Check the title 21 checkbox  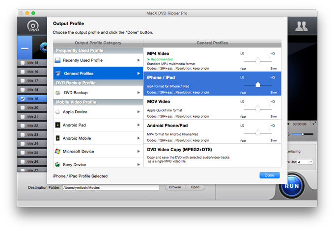23,117
